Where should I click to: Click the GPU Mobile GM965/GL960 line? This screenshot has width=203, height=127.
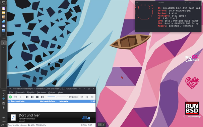(179, 23)
